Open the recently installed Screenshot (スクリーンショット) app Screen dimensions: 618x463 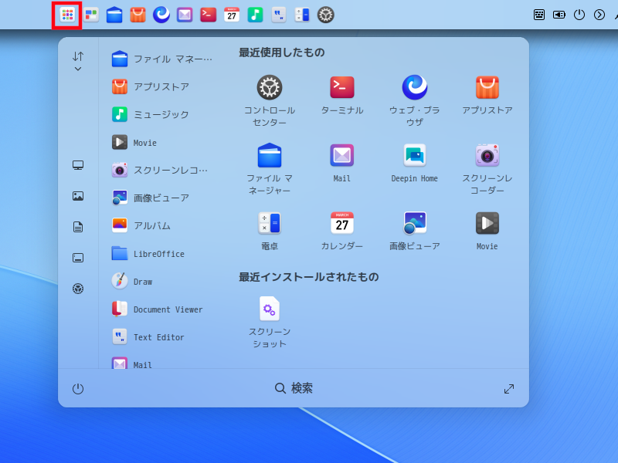click(x=270, y=309)
